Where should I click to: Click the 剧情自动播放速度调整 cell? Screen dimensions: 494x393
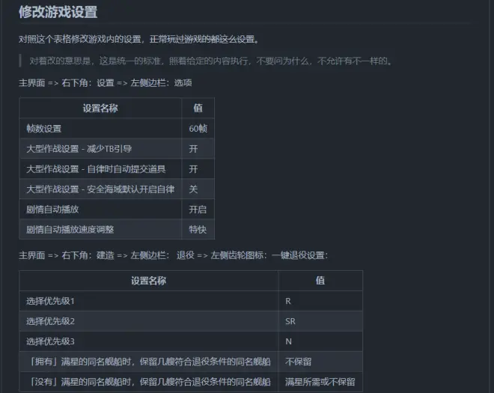coord(100,229)
